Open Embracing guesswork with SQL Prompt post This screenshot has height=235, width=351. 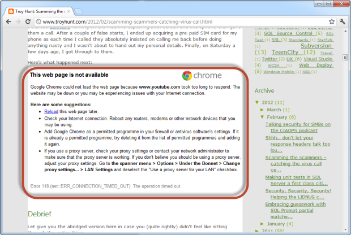click(x=296, y=211)
